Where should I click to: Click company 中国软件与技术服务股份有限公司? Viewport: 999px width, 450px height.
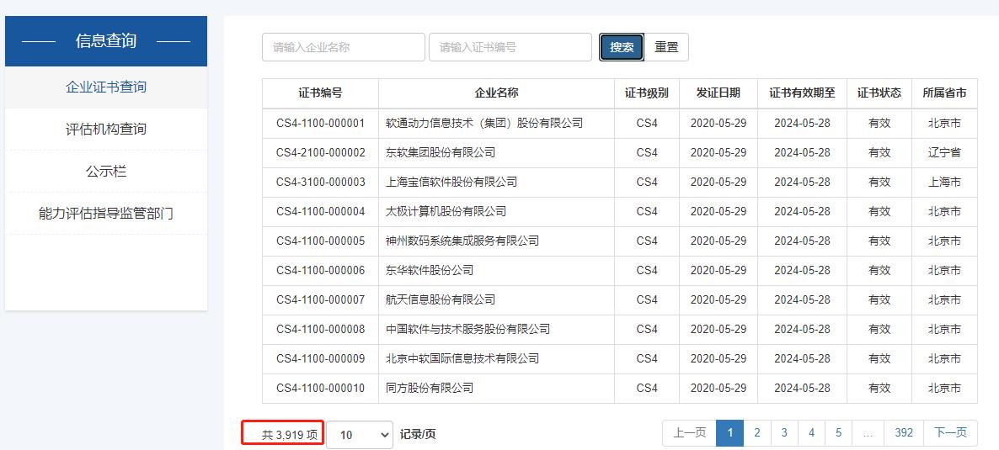click(467, 329)
